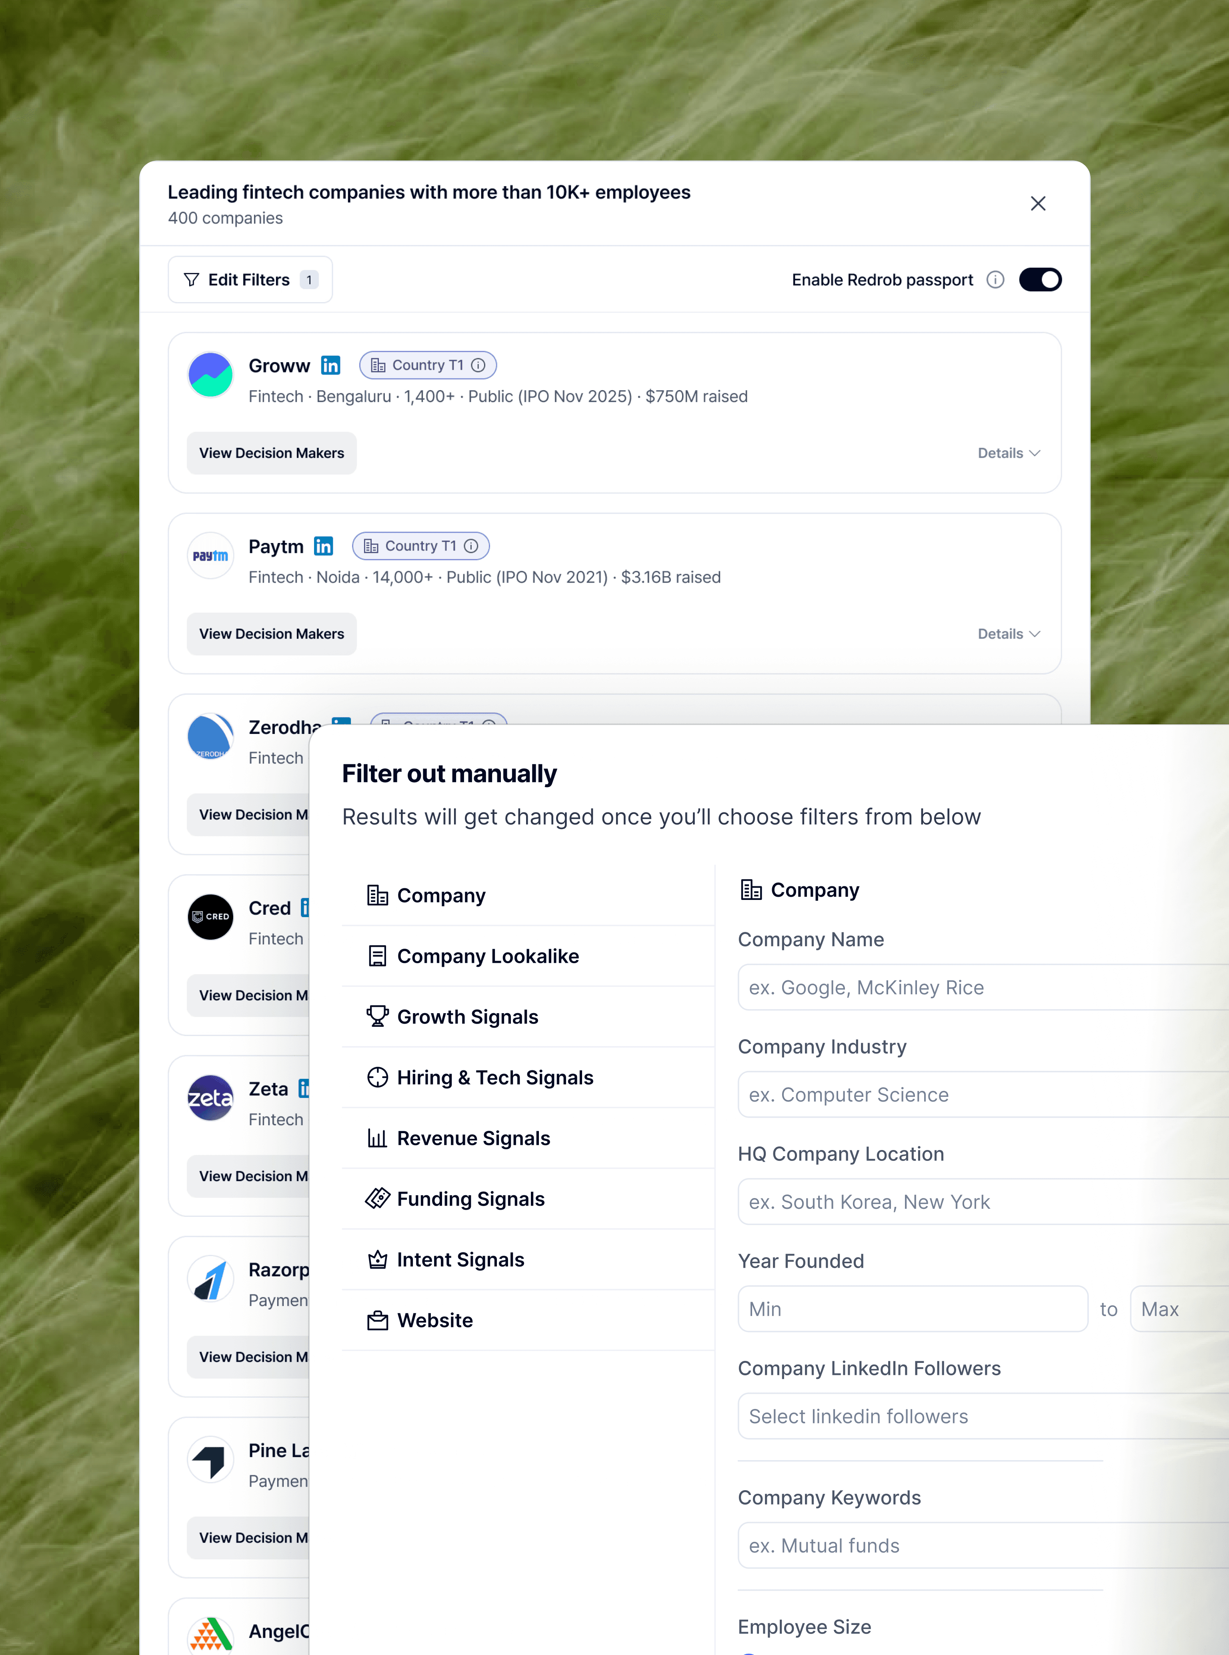Click info icon in Groww's Country T1 badge

pos(478,365)
